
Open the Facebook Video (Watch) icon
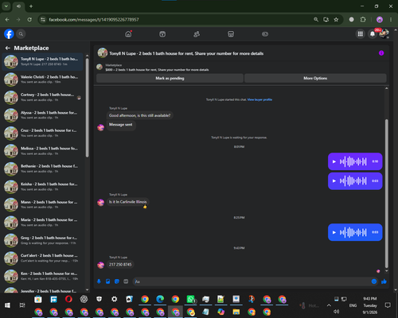[x=162, y=34]
